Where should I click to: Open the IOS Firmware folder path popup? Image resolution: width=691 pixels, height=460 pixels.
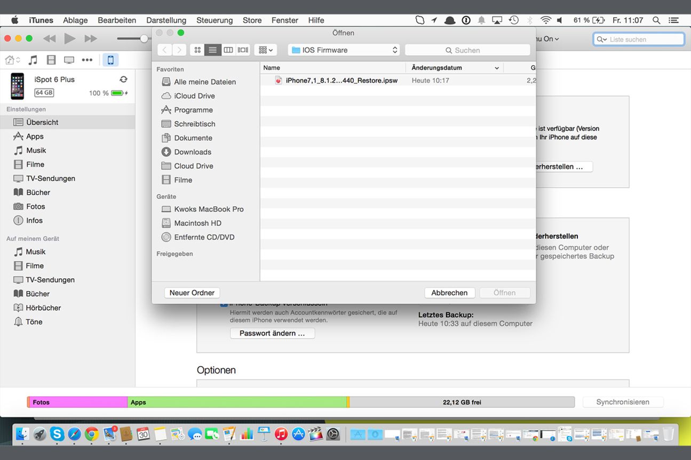(344, 50)
